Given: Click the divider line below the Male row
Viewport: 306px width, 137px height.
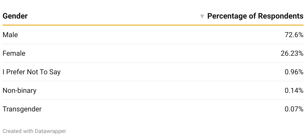Looking at the screenshot, I should [x=153, y=44].
